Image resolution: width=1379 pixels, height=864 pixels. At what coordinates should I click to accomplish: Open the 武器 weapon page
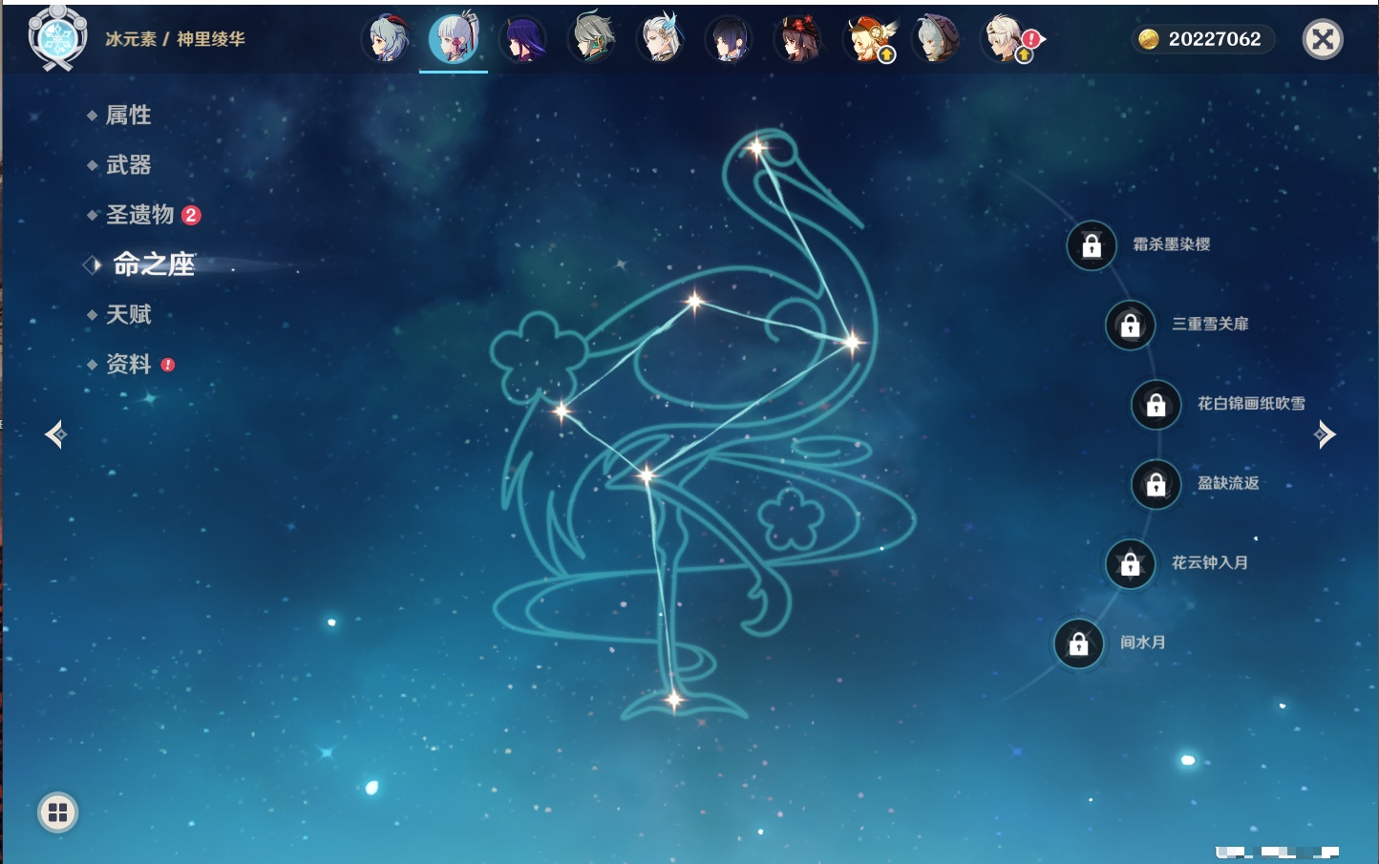tap(128, 165)
